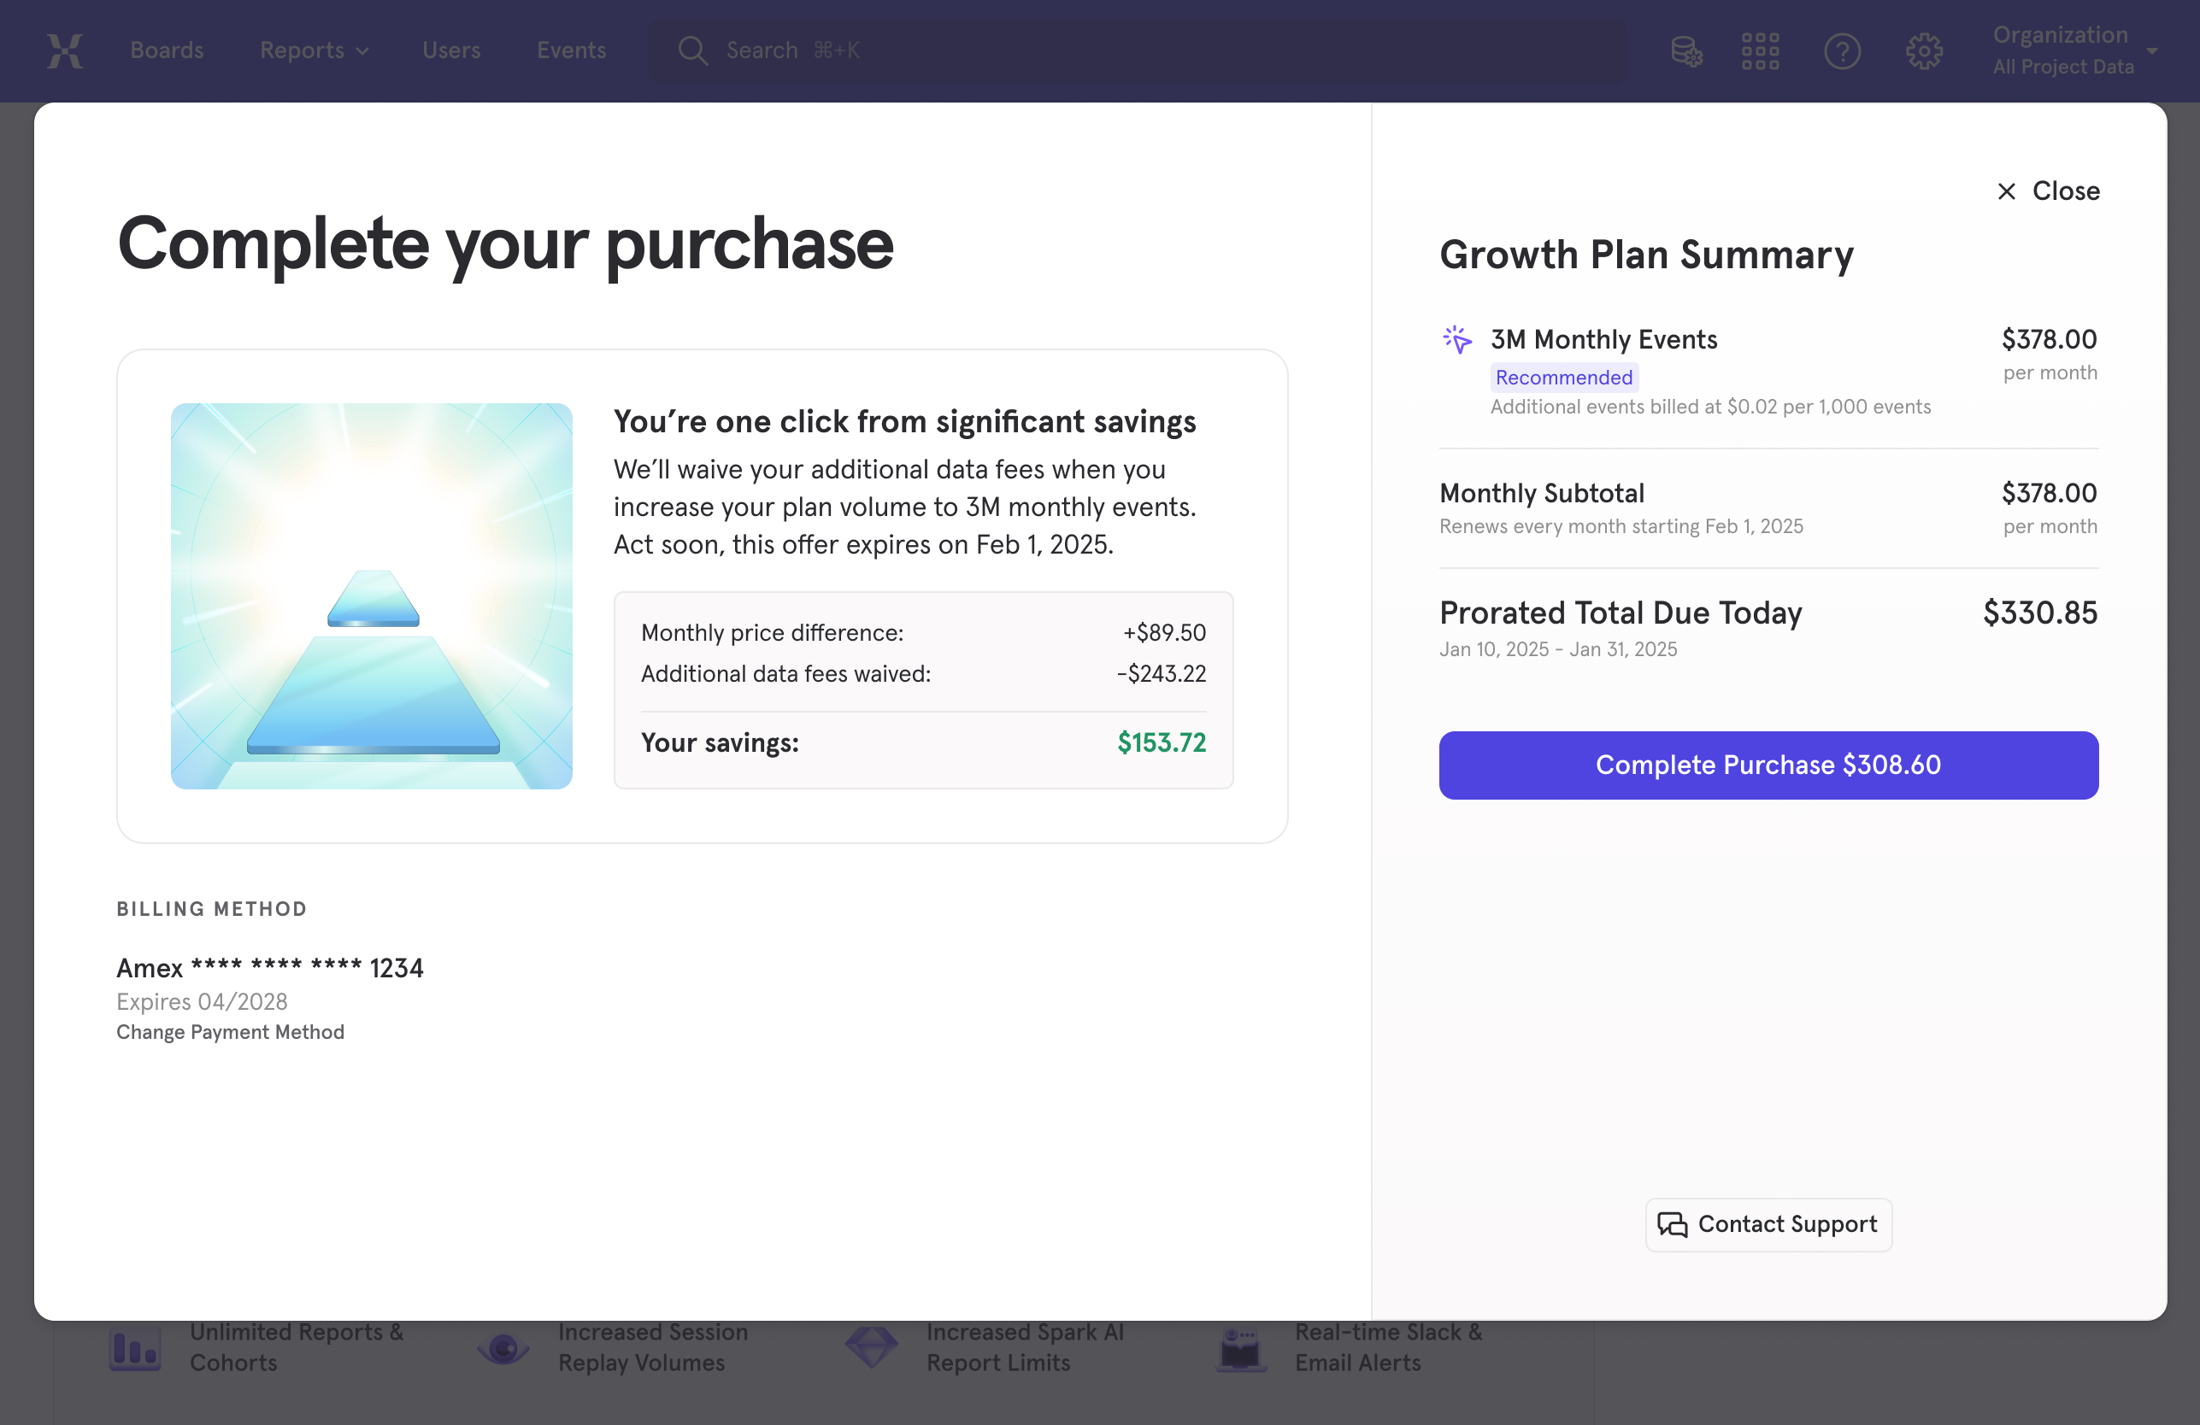Image resolution: width=2200 pixels, height=1425 pixels.
Task: Expand the Reports dropdown menu
Action: [x=315, y=50]
